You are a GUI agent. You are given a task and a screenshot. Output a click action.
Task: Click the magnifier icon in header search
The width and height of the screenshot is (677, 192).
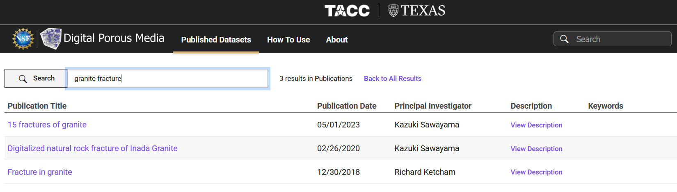tap(565, 39)
